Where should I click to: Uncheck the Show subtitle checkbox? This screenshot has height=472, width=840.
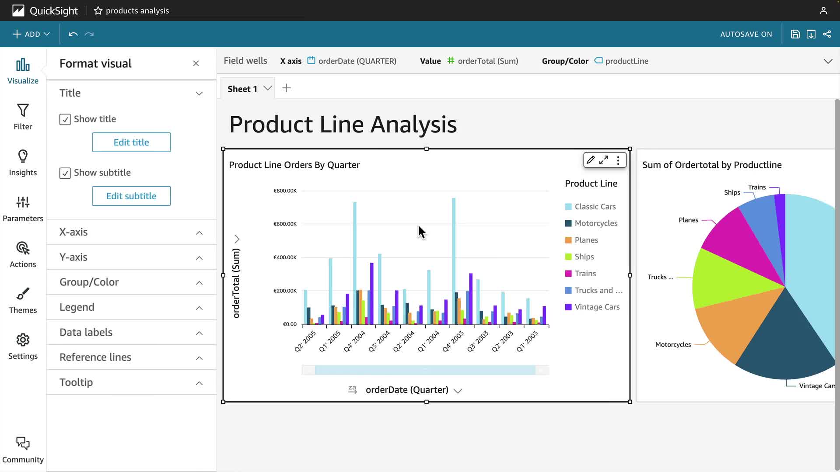[x=65, y=173]
